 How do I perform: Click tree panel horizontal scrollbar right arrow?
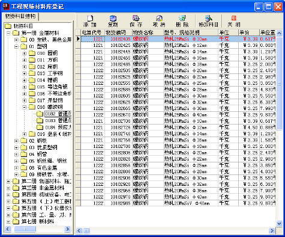(68, 229)
